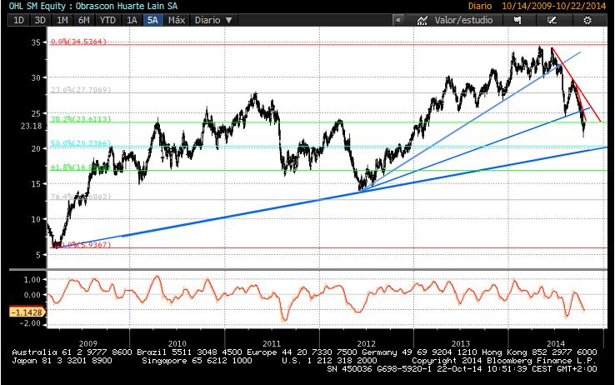
Task: Select the YTD range
Action: click(x=107, y=20)
